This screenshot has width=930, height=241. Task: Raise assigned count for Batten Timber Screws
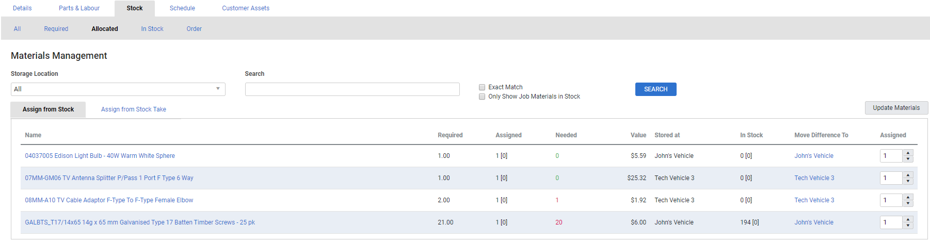908,219
